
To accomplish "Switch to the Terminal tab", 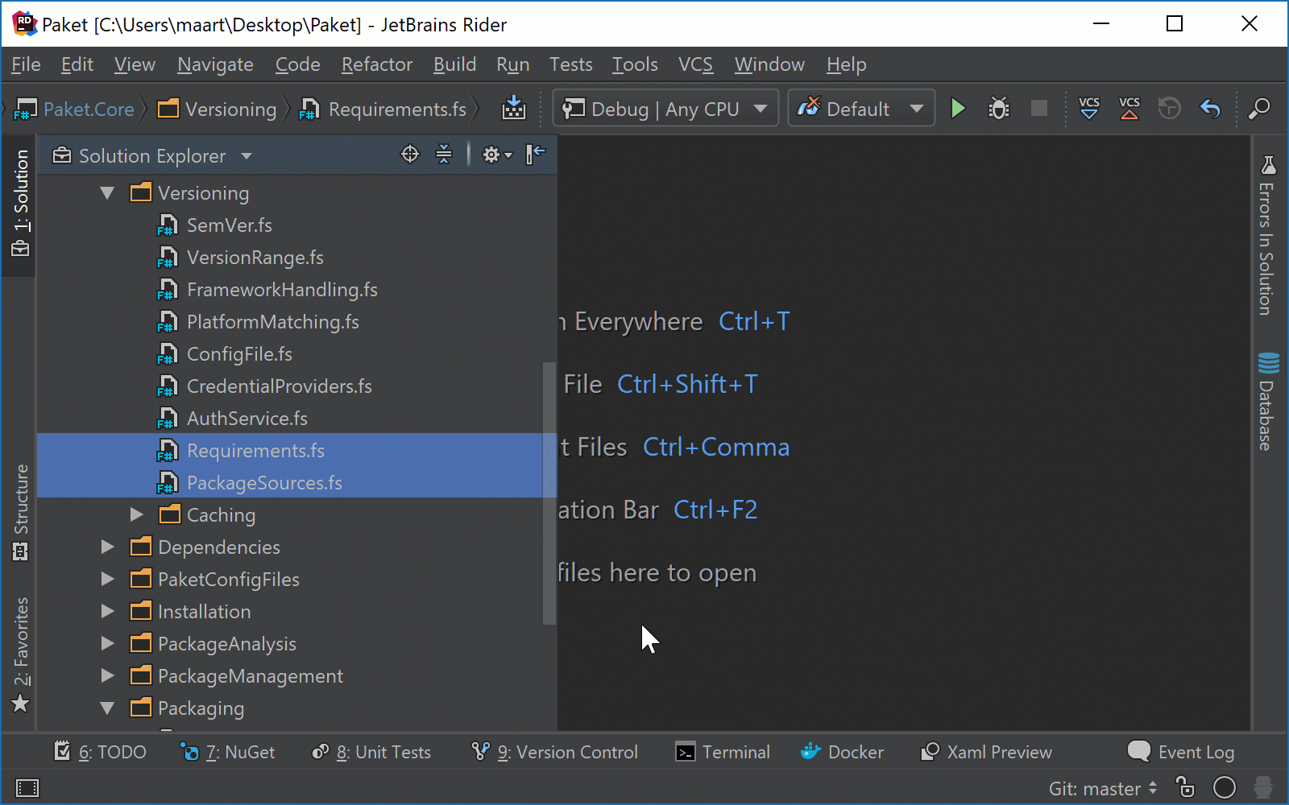I will 723,752.
